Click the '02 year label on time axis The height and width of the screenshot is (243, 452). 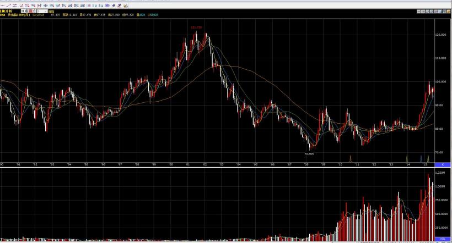[x=205, y=165]
